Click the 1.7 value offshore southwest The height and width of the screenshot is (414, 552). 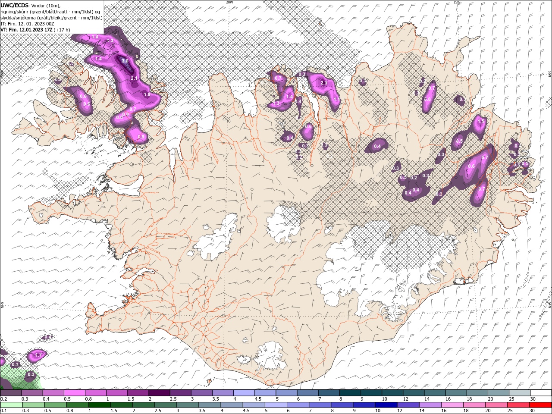click(x=38, y=355)
